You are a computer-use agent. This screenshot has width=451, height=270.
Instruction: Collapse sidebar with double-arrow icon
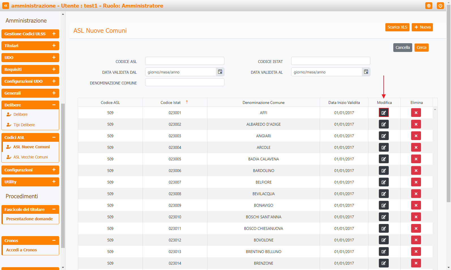pos(6,6)
